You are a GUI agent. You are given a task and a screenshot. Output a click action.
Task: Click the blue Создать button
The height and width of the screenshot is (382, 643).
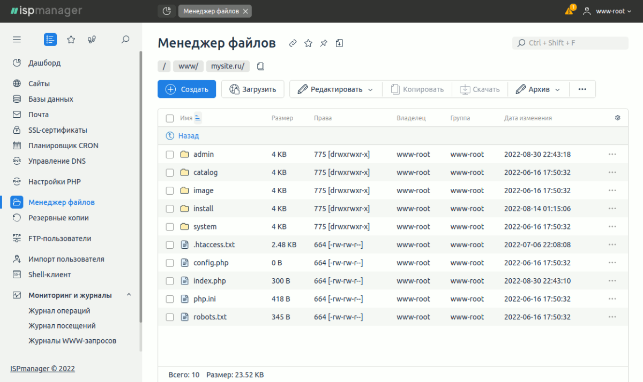[x=186, y=89]
